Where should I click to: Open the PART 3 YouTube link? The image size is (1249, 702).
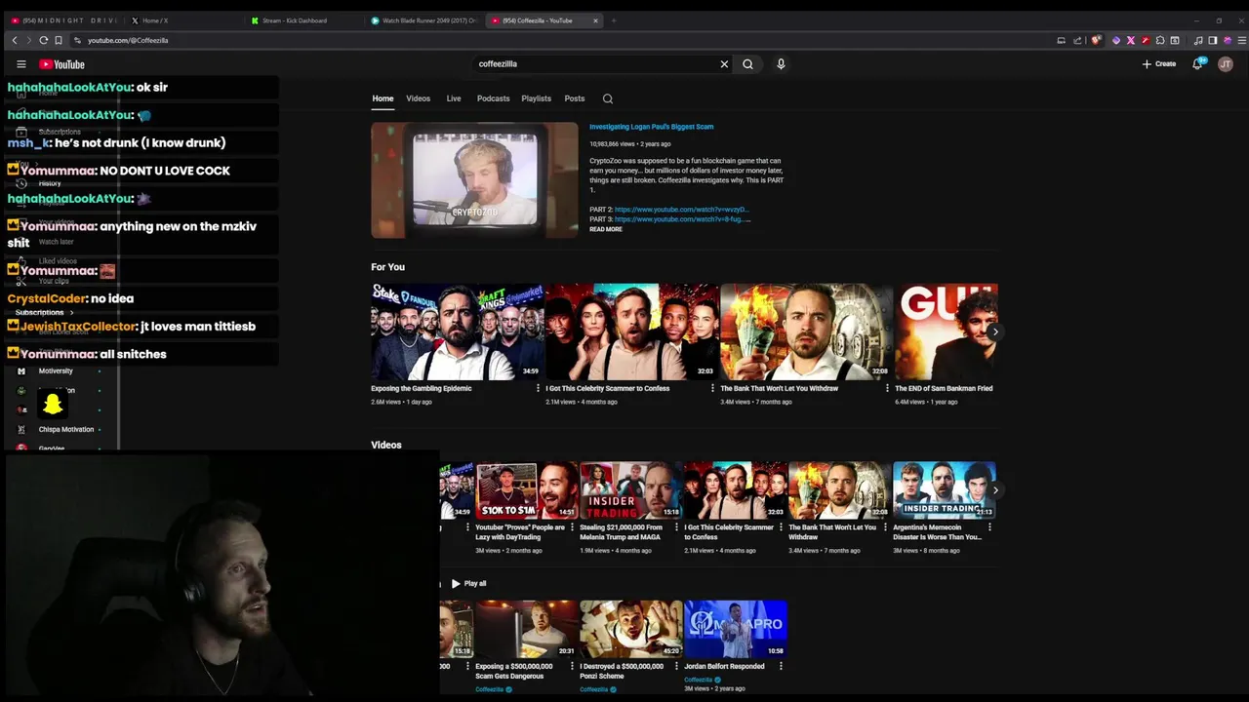pyautogui.click(x=682, y=219)
